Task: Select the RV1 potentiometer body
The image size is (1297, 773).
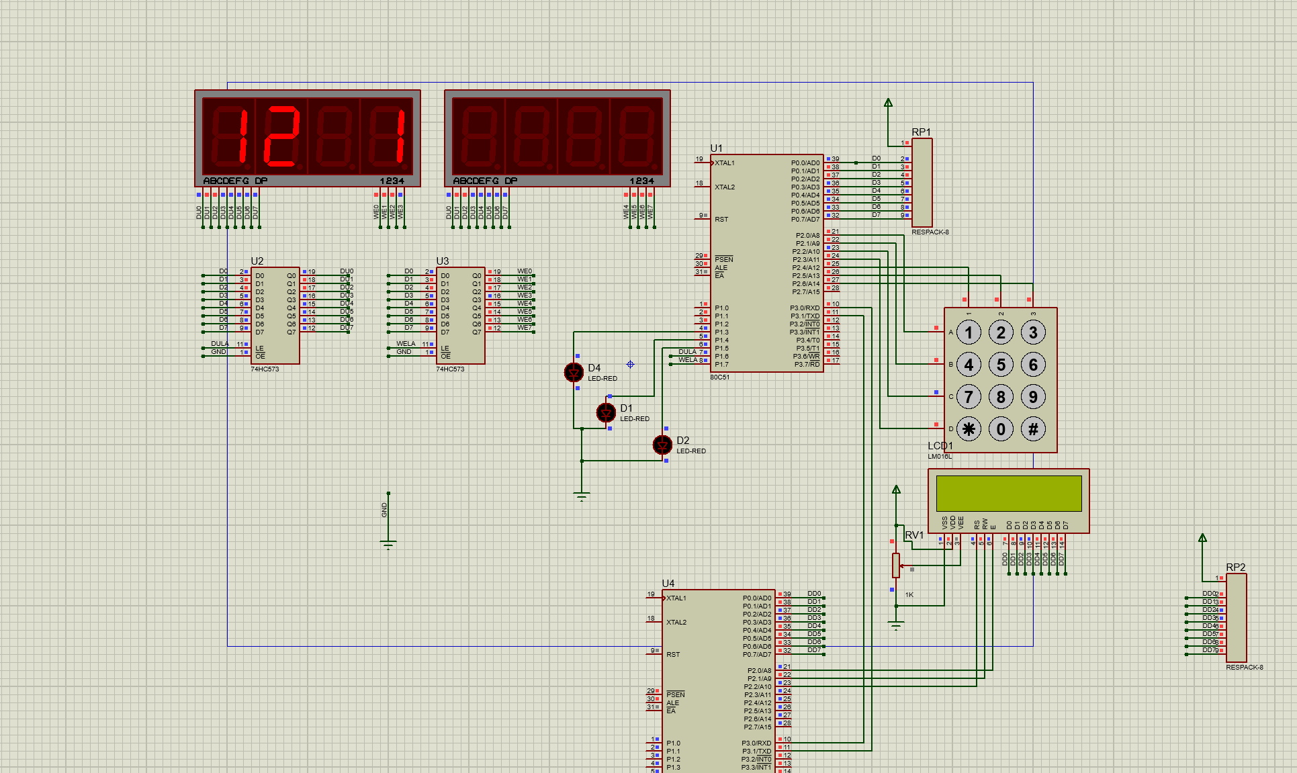Action: coord(896,565)
